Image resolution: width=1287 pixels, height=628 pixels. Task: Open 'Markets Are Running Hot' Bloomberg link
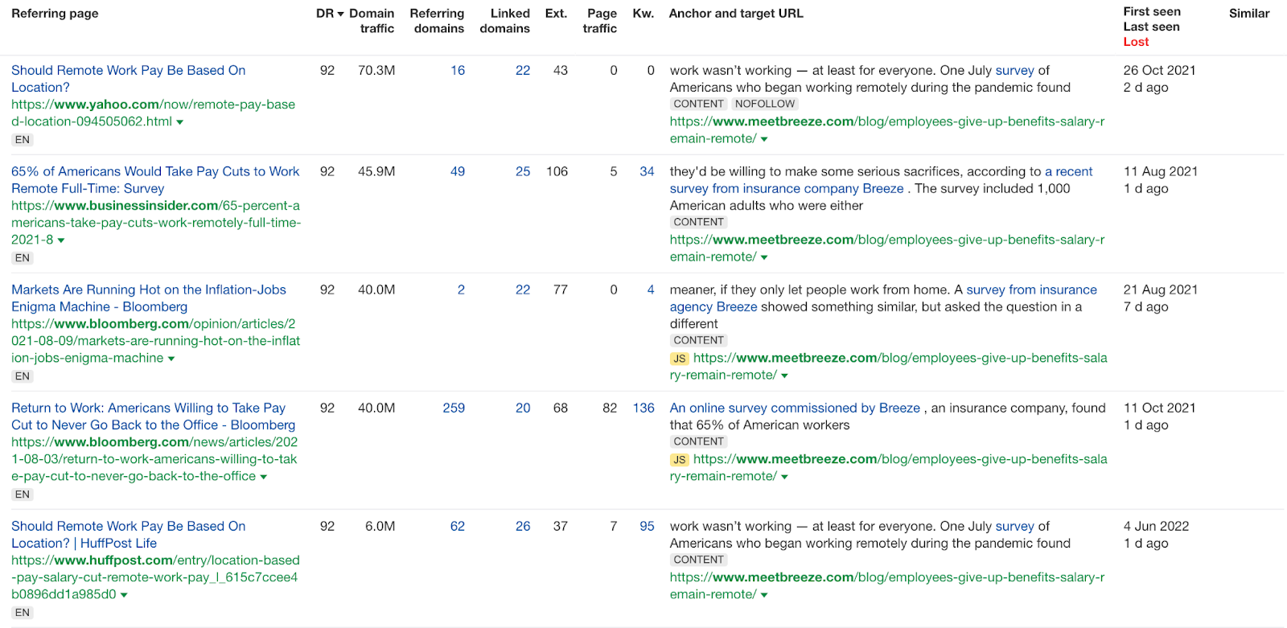point(149,298)
